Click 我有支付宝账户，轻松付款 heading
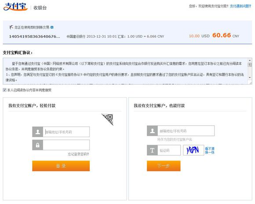 click(32, 106)
